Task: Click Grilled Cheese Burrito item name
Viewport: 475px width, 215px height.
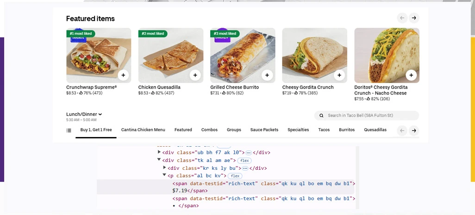Action: click(x=234, y=87)
